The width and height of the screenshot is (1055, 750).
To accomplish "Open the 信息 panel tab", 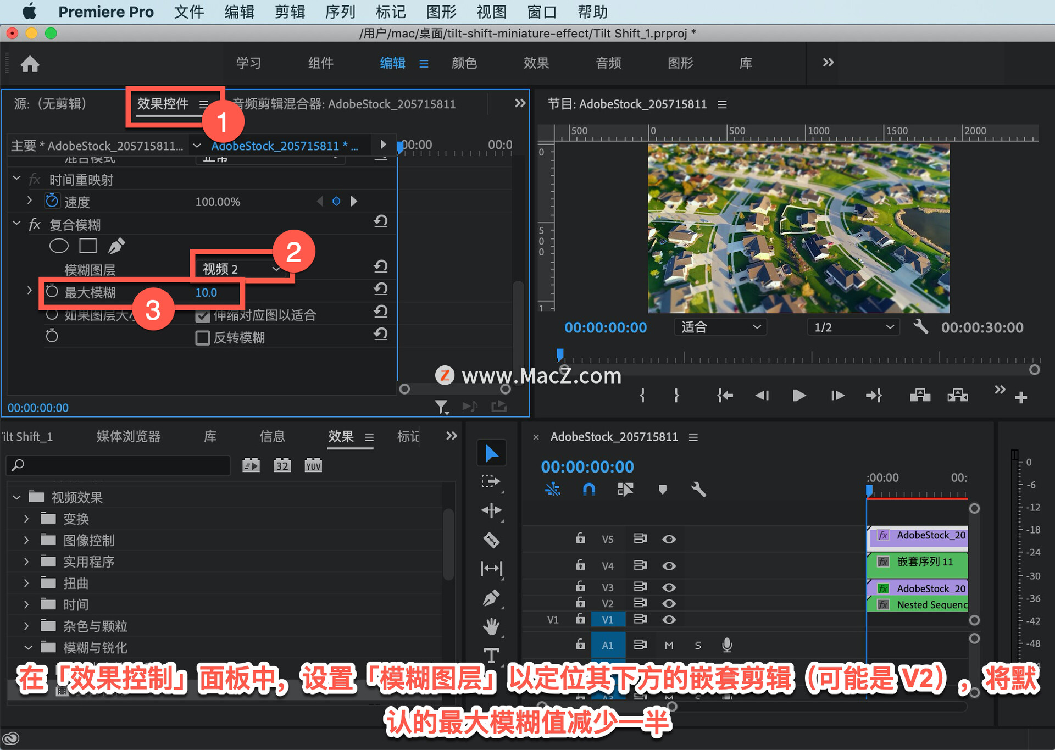I will pyautogui.click(x=273, y=436).
